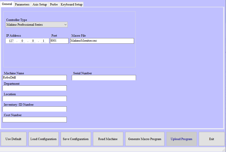The width and height of the screenshot is (226, 152).
Task: Open the Controller Type dropdown
Action: [36, 25]
